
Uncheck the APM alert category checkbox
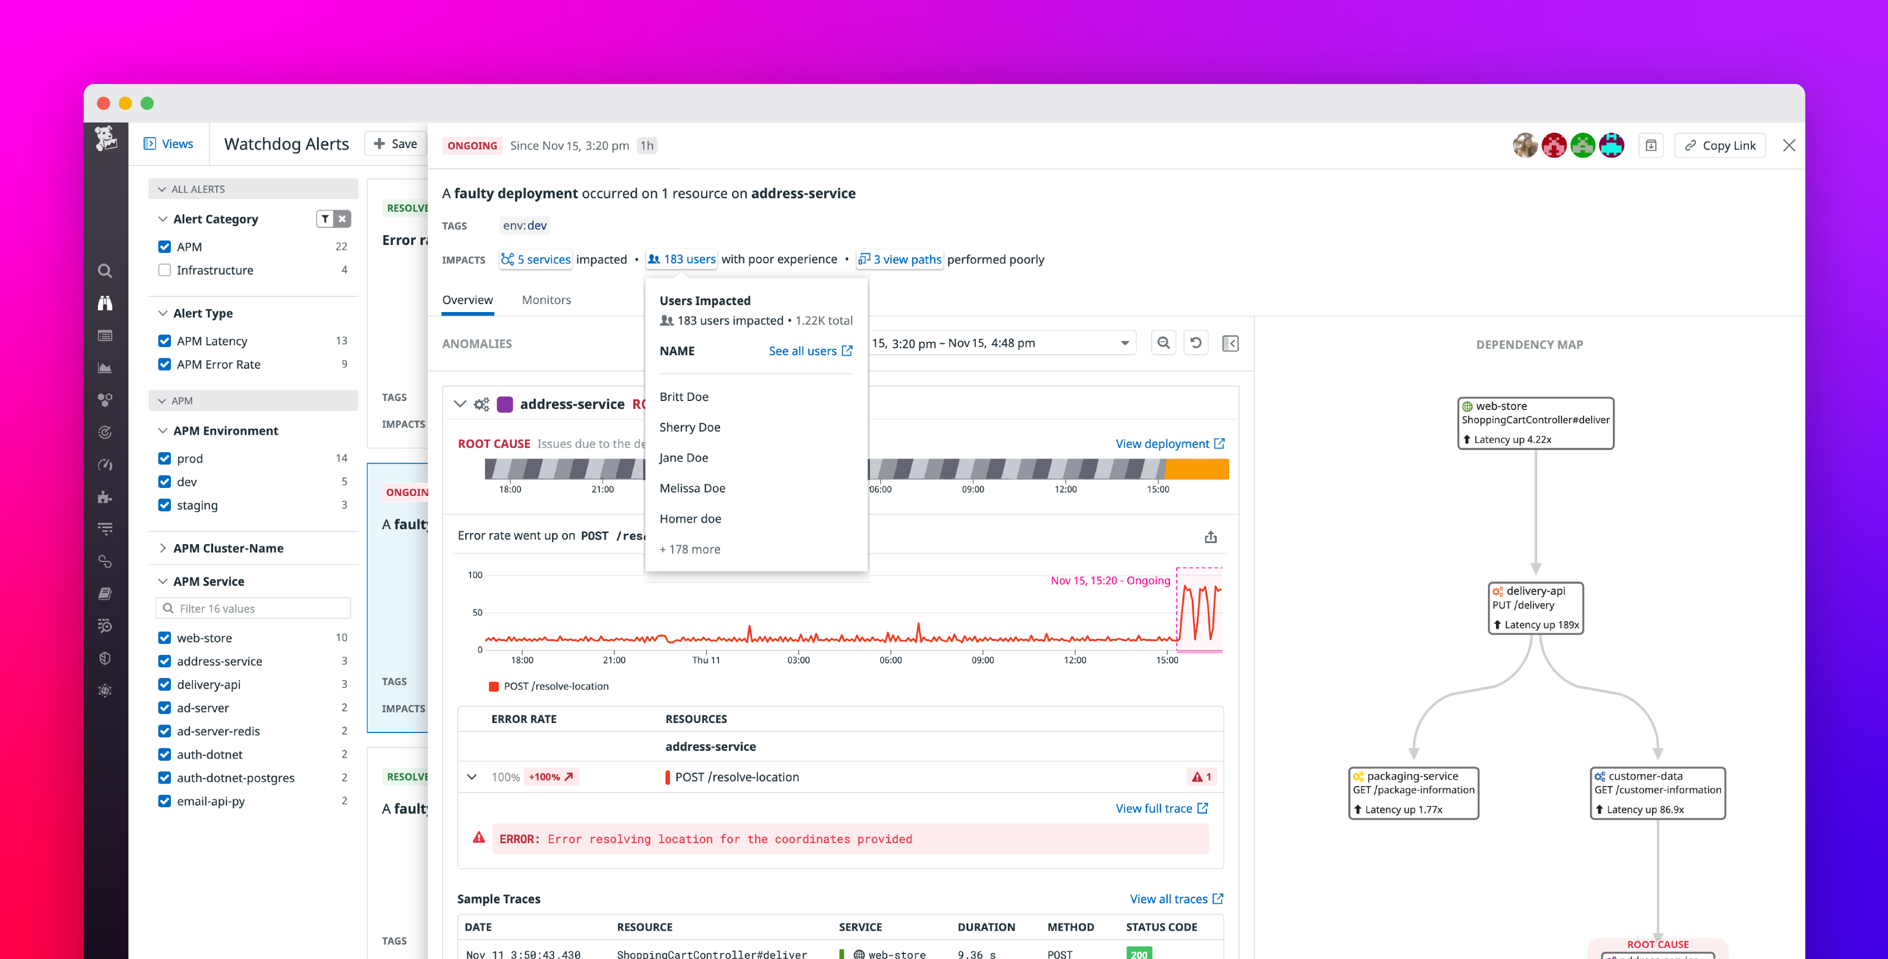(x=164, y=246)
